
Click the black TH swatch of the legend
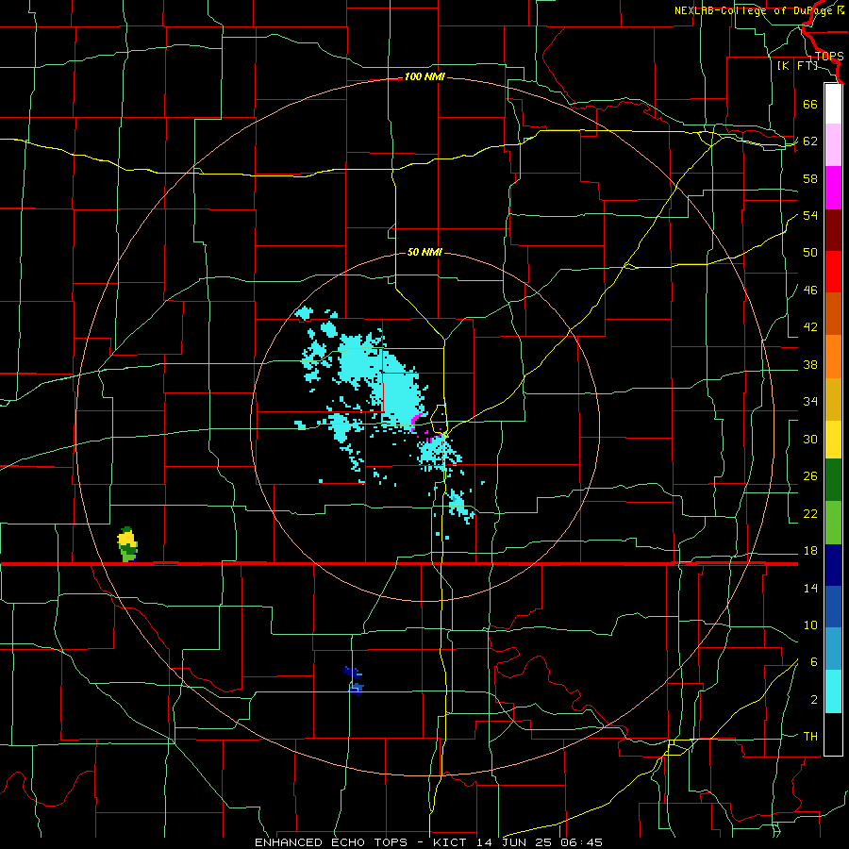[x=833, y=734]
